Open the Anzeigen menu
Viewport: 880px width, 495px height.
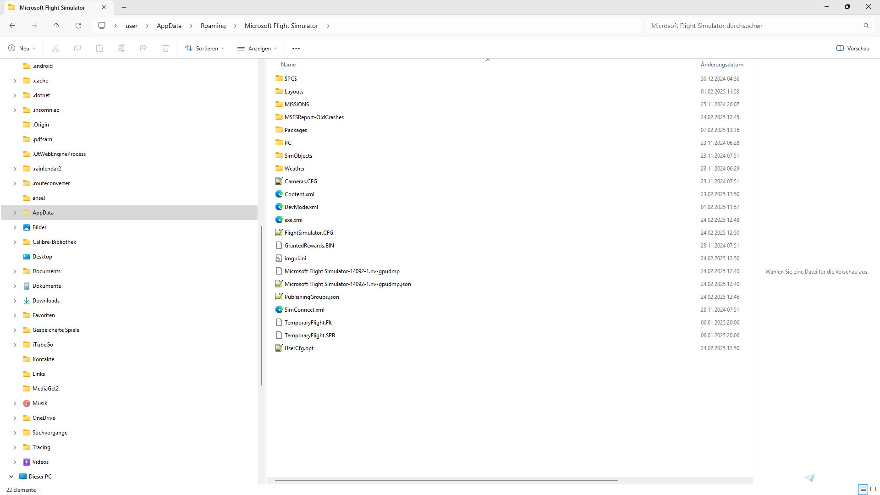click(257, 48)
